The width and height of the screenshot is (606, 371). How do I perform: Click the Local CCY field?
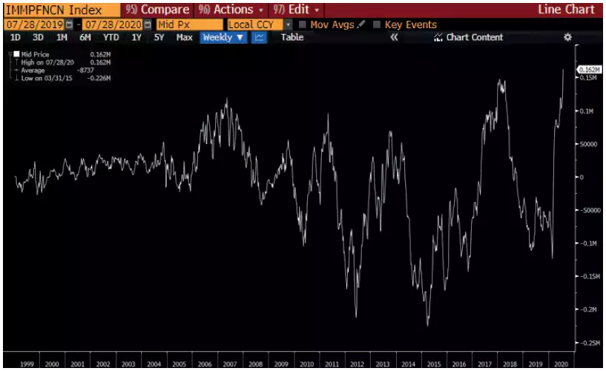(256, 24)
